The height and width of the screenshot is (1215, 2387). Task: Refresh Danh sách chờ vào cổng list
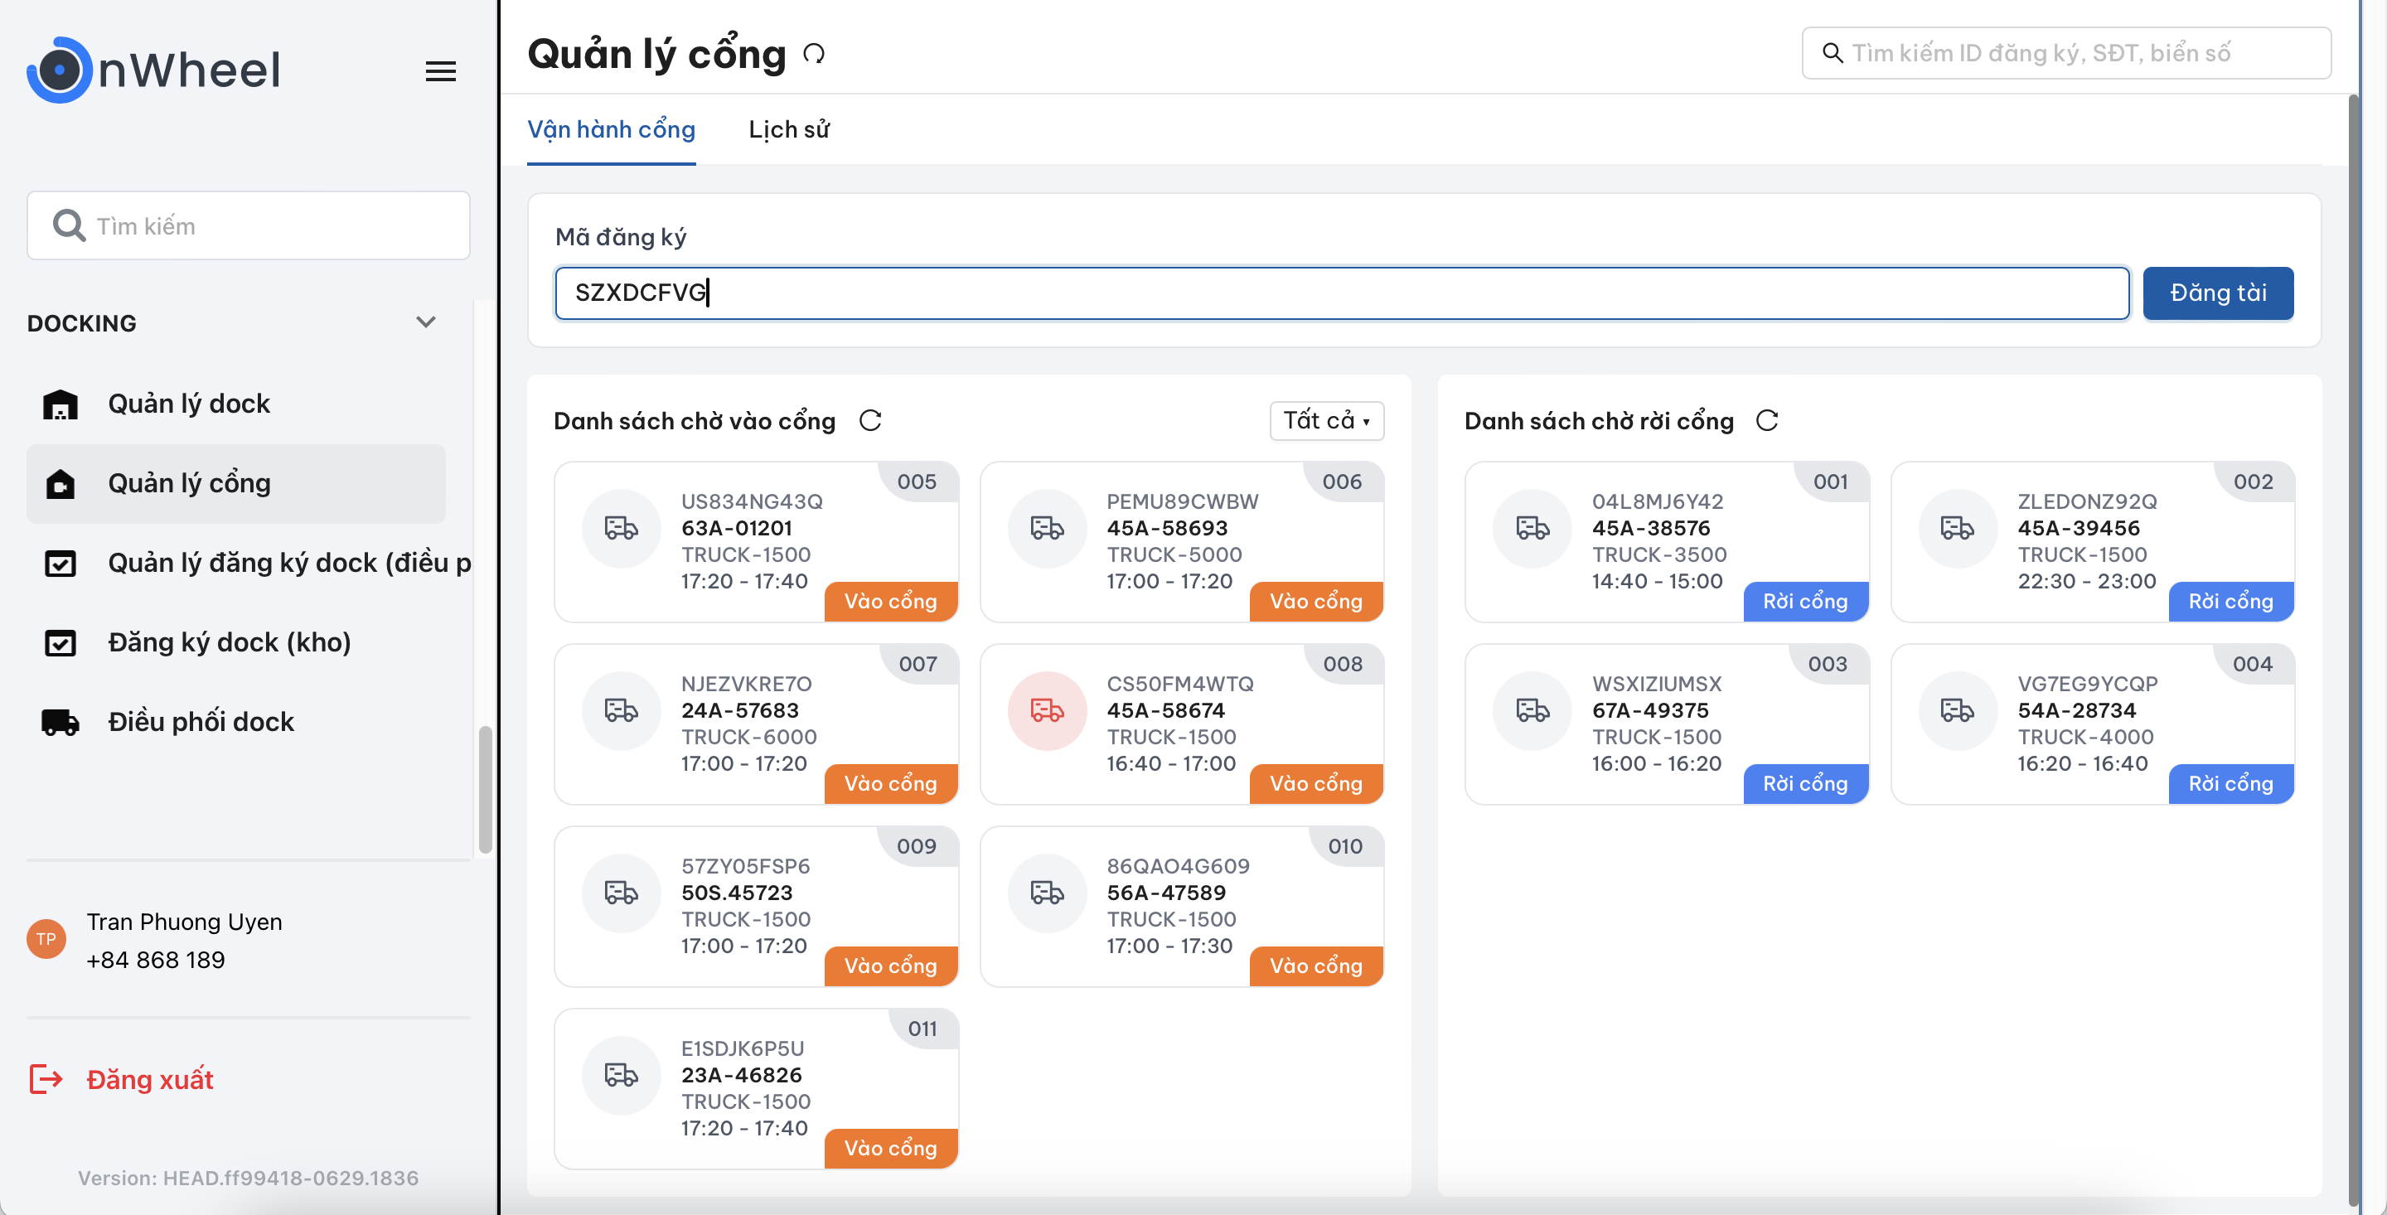pos(870,421)
